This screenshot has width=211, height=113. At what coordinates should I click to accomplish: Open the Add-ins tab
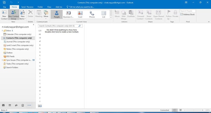click(x=59, y=7)
